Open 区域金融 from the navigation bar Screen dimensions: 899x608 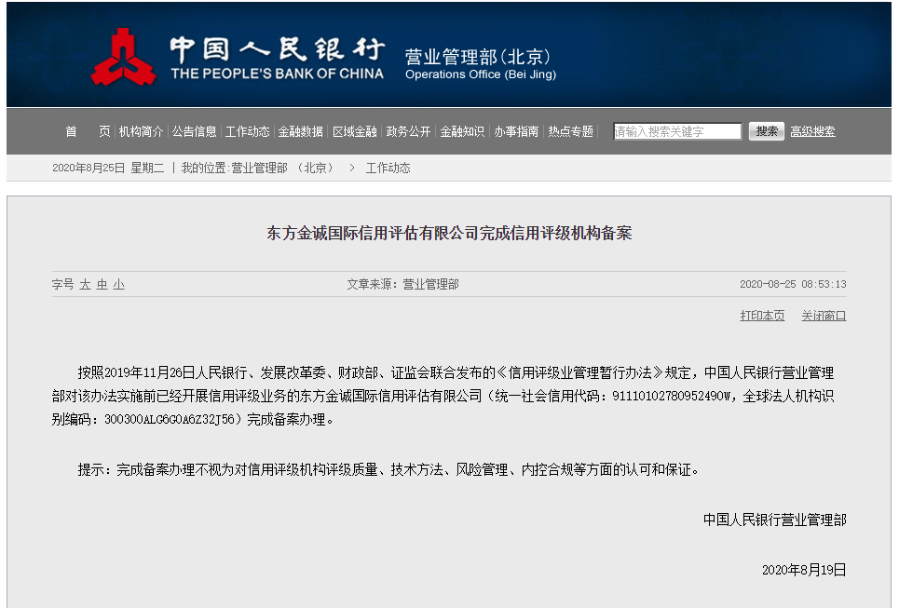(355, 131)
